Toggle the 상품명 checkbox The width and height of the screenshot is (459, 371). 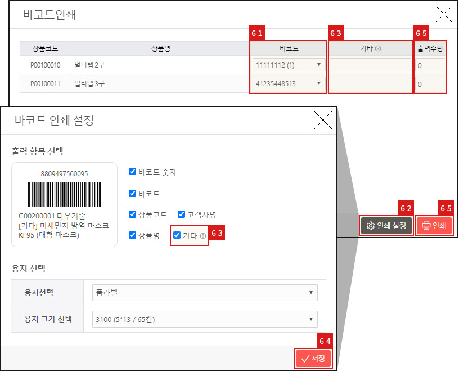132,235
